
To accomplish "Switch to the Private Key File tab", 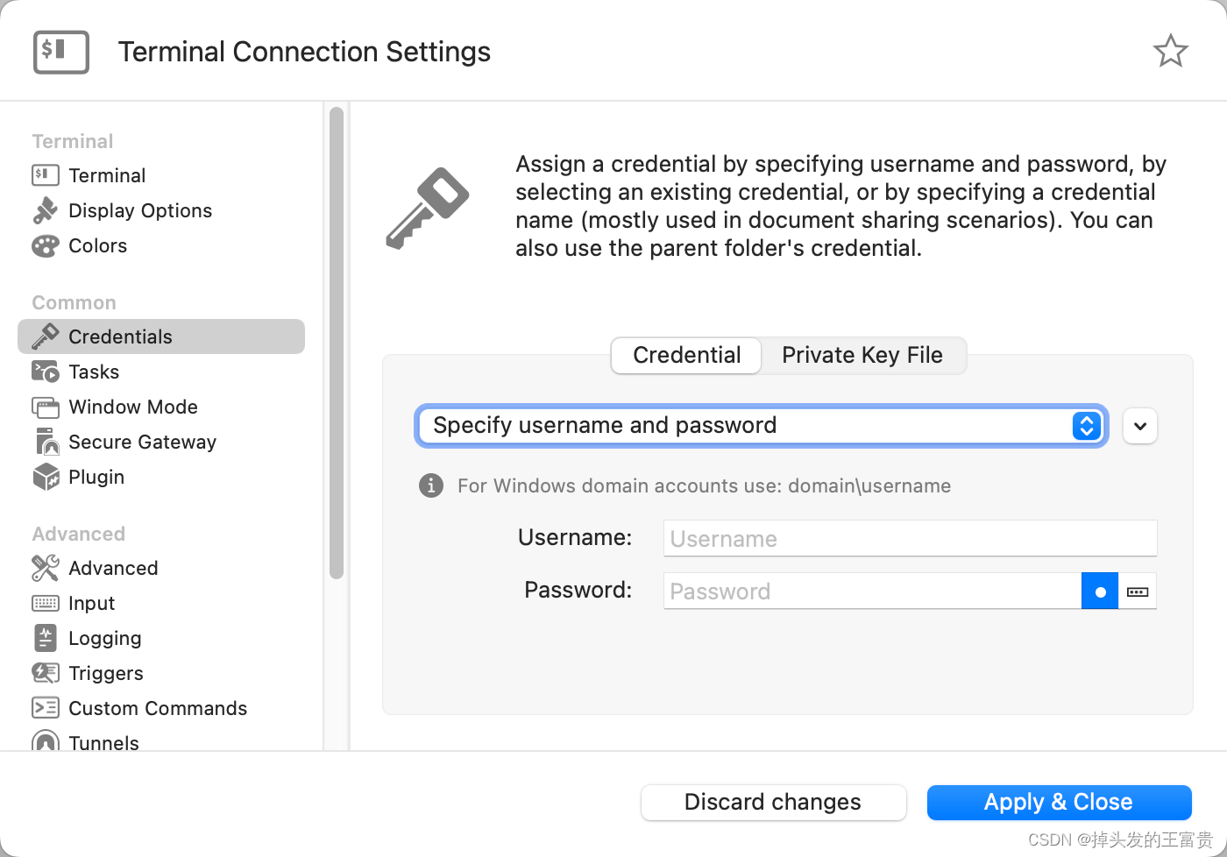I will pos(862,355).
